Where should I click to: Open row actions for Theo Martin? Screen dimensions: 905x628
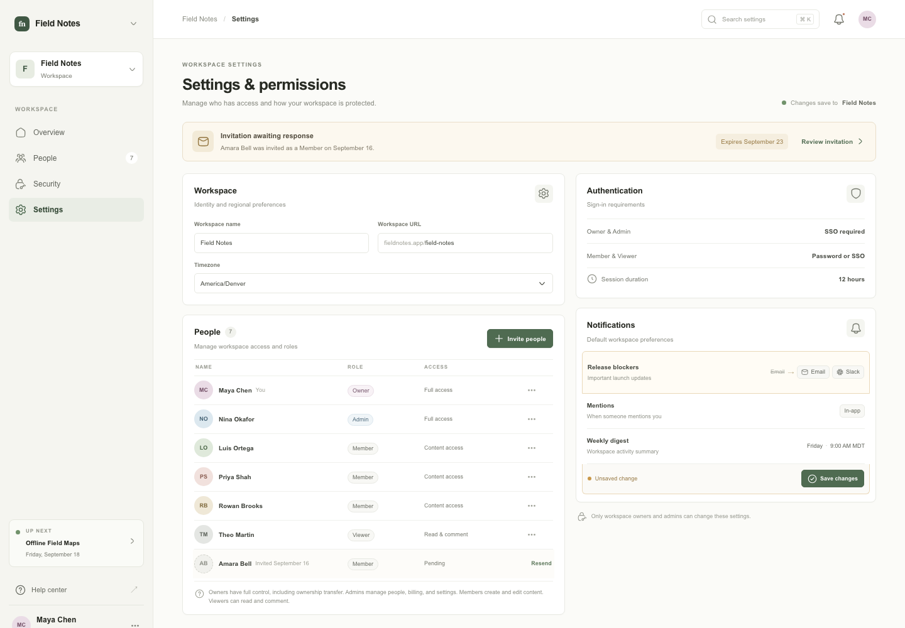pos(532,535)
